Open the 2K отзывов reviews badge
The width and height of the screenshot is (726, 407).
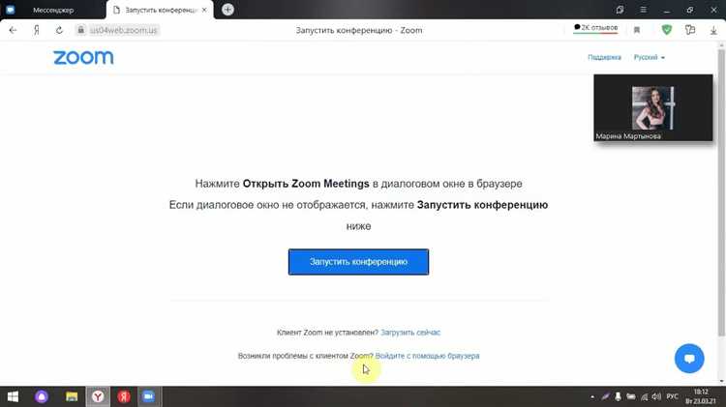pyautogui.click(x=595, y=28)
